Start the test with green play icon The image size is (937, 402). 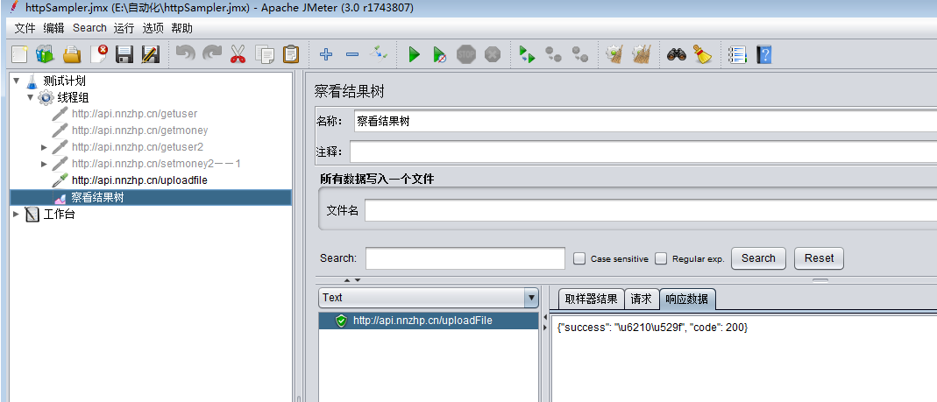click(x=414, y=55)
